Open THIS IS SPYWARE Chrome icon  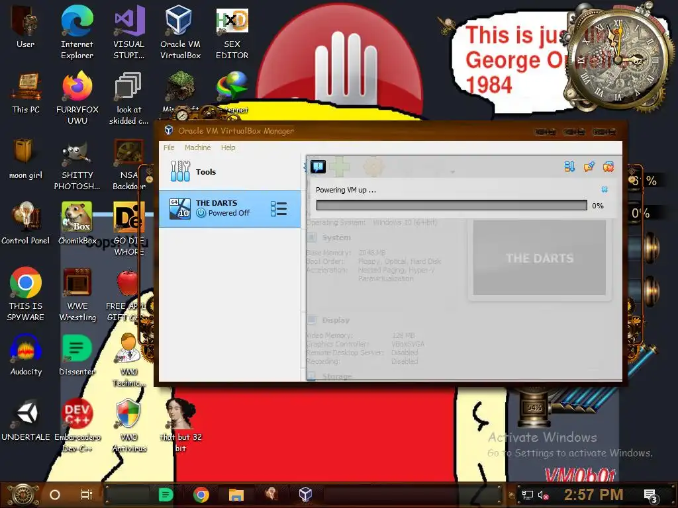click(x=26, y=294)
